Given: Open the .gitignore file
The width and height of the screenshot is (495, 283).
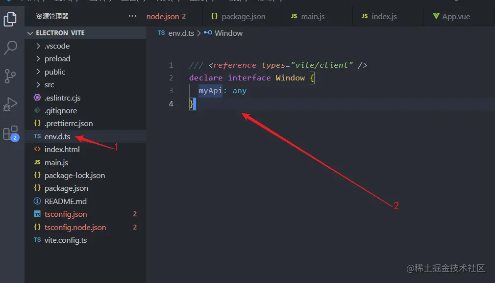Looking at the screenshot, I should click(85, 110).
